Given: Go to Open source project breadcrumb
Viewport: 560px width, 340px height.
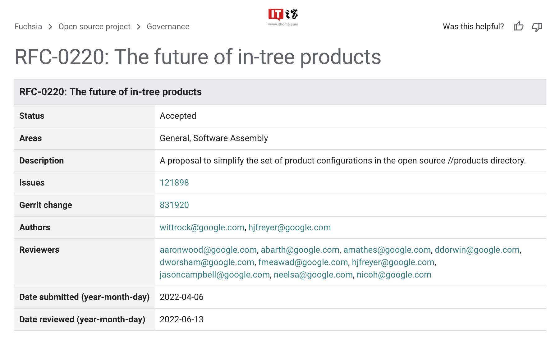Looking at the screenshot, I should [94, 27].
